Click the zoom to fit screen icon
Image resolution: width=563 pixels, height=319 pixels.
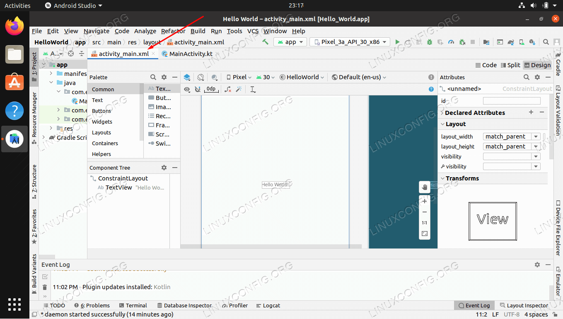pyautogui.click(x=425, y=234)
